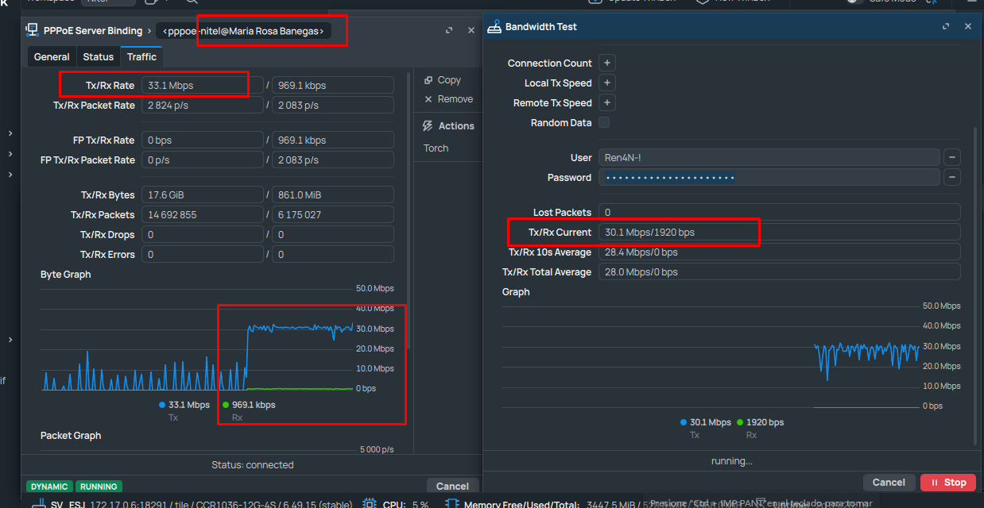Pop out the Bandwidth Test window
984x508 pixels.
(x=946, y=26)
